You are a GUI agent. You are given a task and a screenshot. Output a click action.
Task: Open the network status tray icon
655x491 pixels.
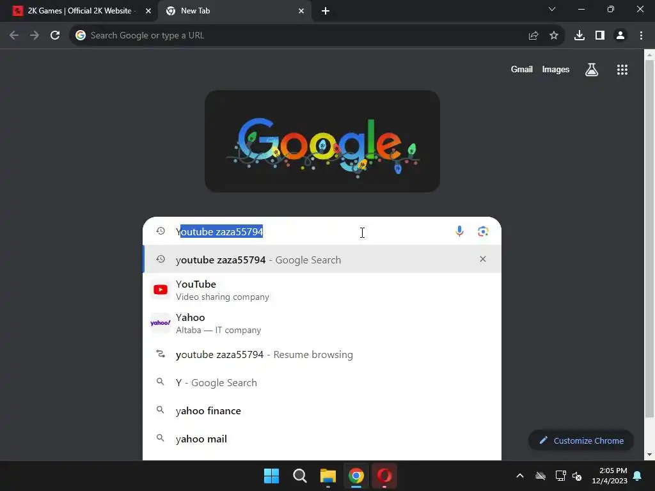[560, 476]
